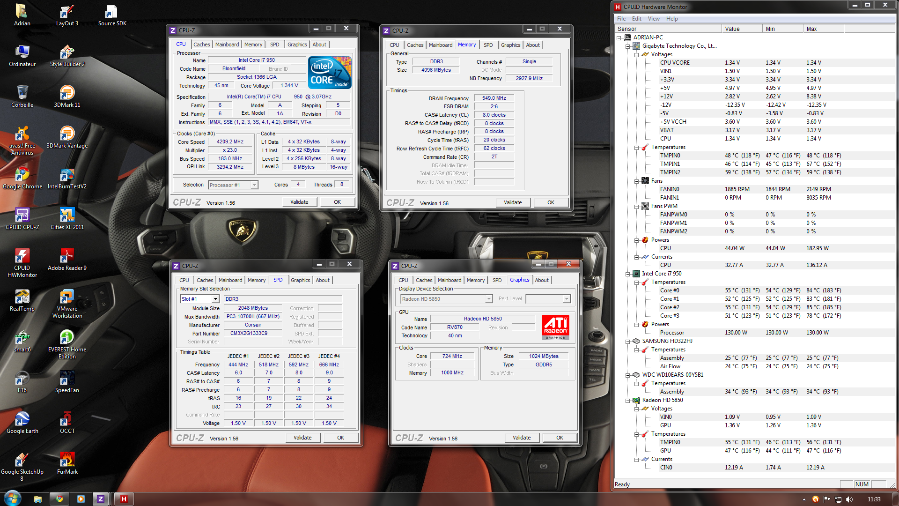Image resolution: width=899 pixels, height=506 pixels.
Task: Collapse the Intel Core i7 950 node
Action: click(628, 274)
